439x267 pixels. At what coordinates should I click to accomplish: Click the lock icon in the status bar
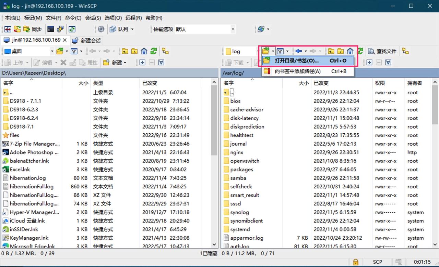[x=356, y=262]
